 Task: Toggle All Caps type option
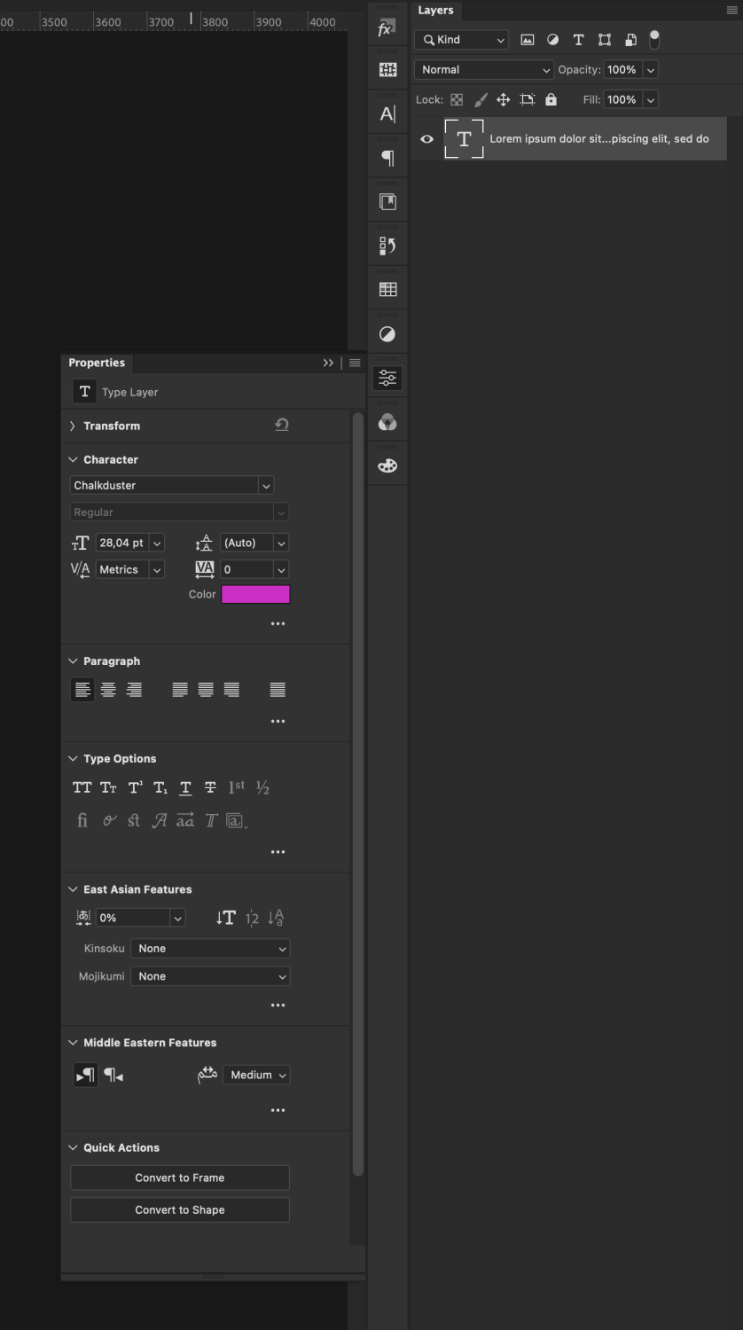[x=82, y=787]
